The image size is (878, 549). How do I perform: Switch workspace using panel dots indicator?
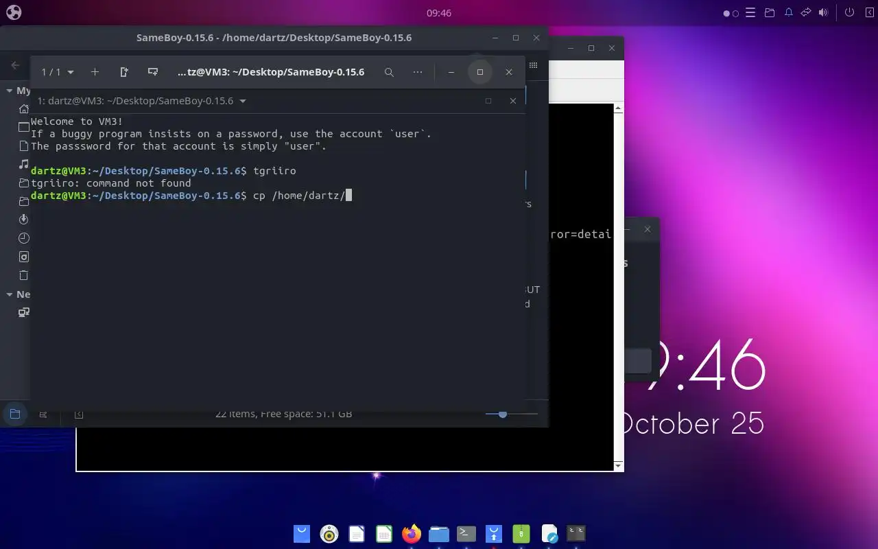731,13
